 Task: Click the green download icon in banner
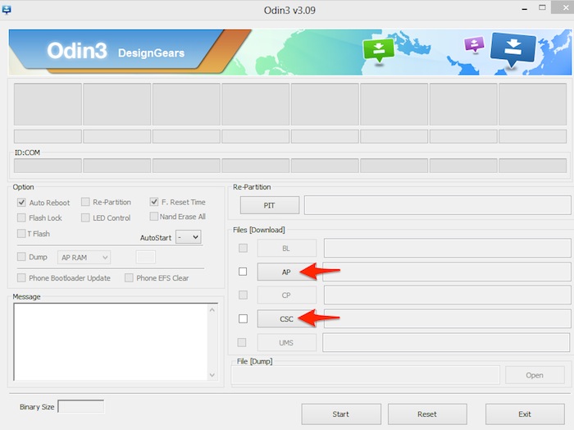tap(378, 49)
